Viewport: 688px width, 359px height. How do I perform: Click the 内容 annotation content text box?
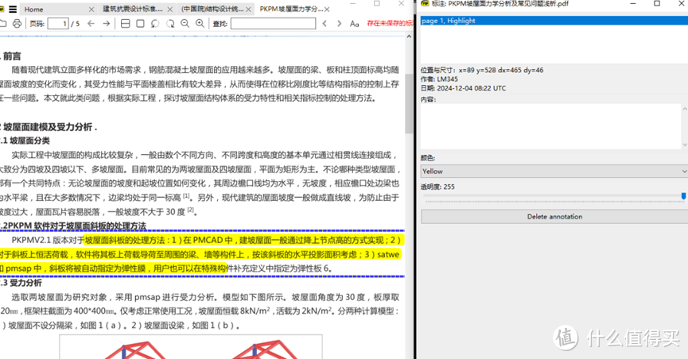point(551,126)
